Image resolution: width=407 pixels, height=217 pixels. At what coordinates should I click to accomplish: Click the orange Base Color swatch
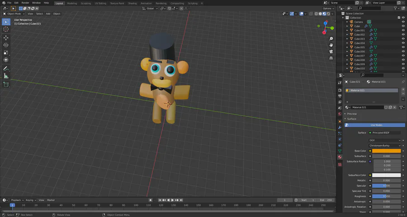pyautogui.click(x=387, y=151)
